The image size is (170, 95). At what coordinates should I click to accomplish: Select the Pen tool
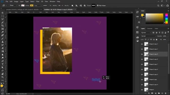pyautogui.click(x=2, y=61)
